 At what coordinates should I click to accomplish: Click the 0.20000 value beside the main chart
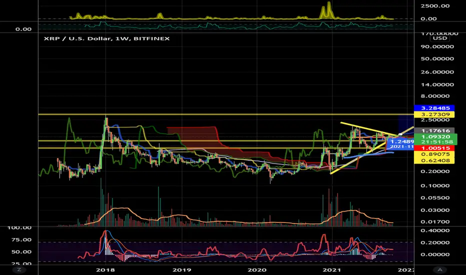pos(435,171)
